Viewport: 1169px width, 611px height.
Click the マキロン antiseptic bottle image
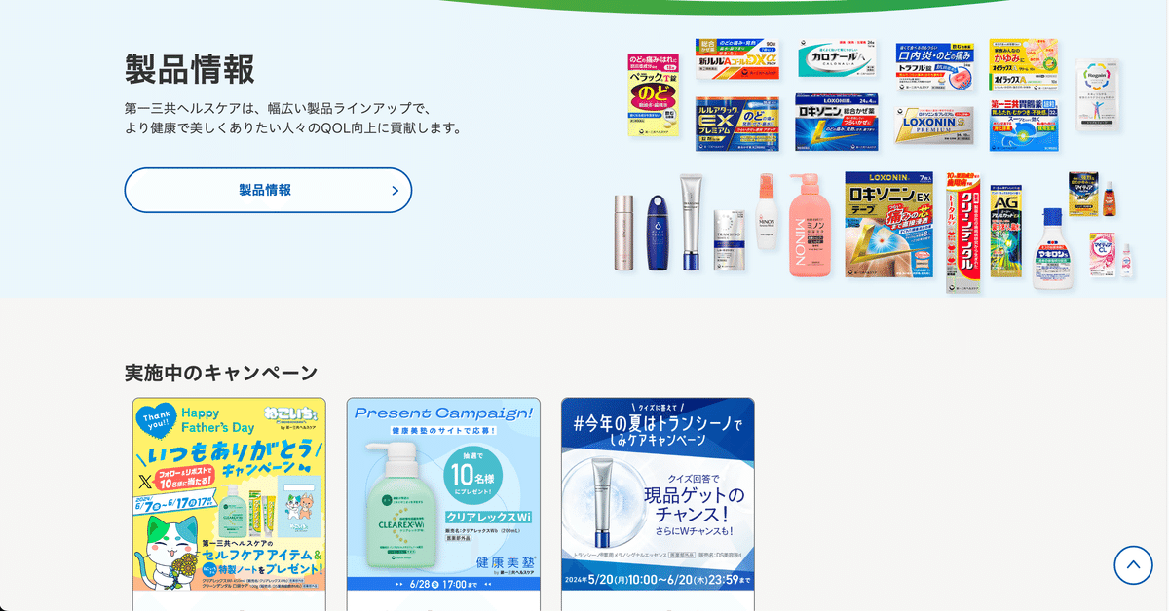tap(1052, 250)
